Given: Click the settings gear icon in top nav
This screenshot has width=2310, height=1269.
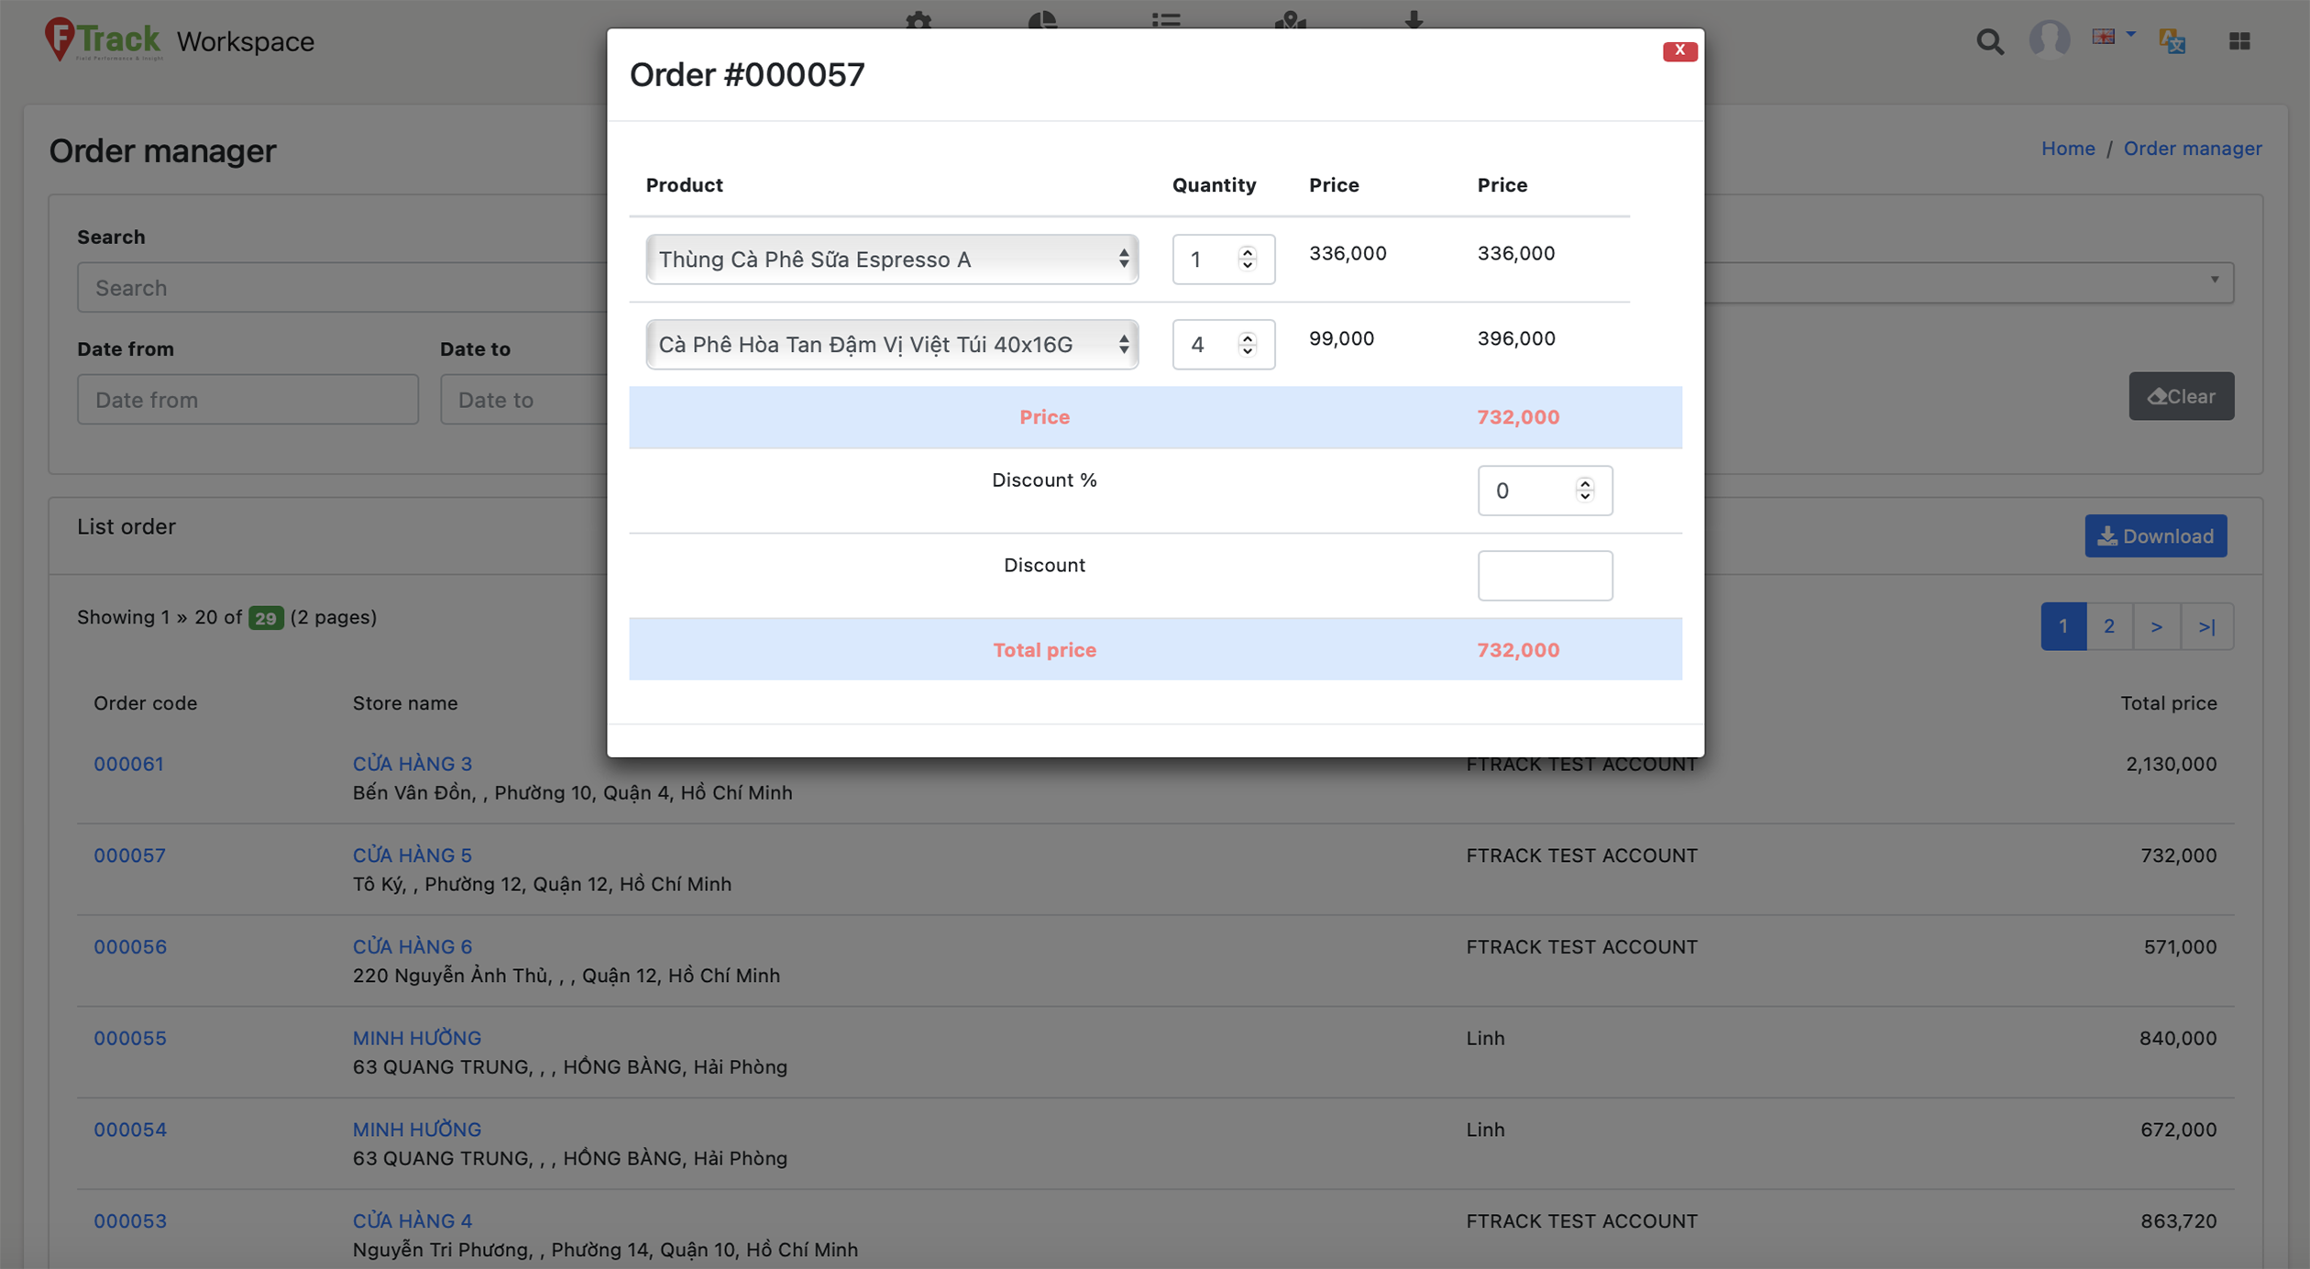Looking at the screenshot, I should [x=918, y=18].
